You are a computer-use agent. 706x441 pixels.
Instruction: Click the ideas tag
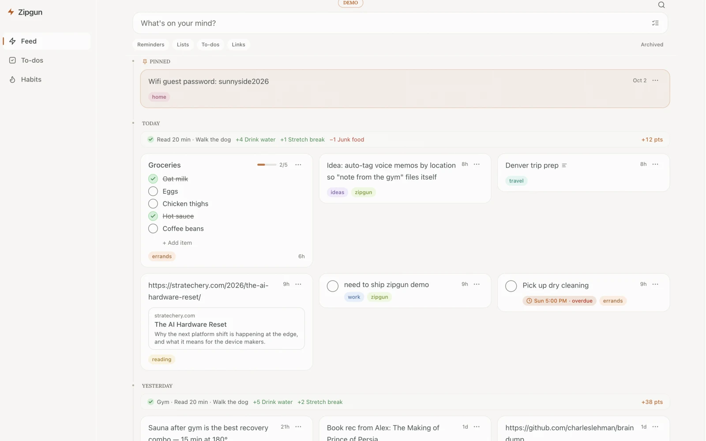[337, 192]
